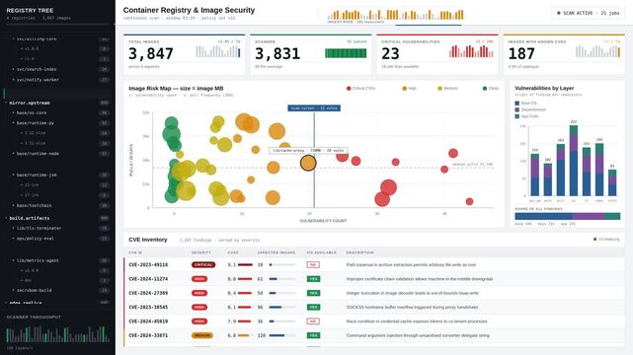Click the SCAN ACTIVE 21 jobs badge
Image resolution: width=633 pixels, height=355 pixels.
click(588, 13)
